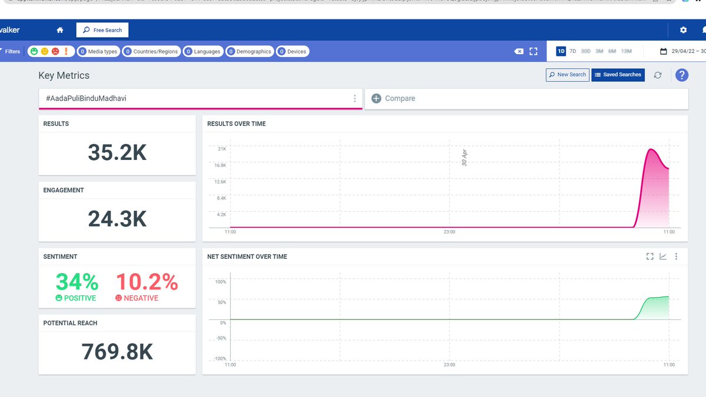Viewport: 706px width, 397px height.
Task: Open the #AadaPuliBinduMadhavi three-dot options menu
Action: [355, 99]
